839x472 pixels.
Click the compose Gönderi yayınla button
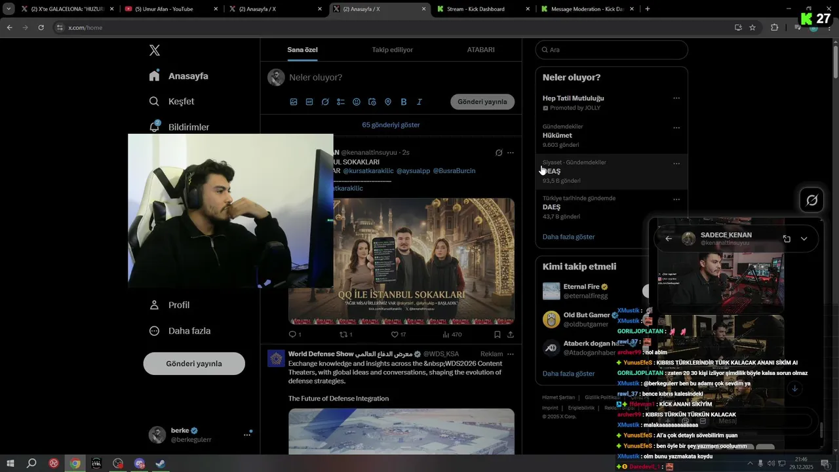[x=482, y=102]
